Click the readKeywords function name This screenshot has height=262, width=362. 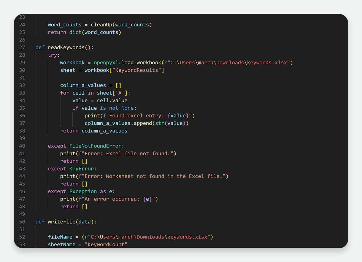coord(66,48)
